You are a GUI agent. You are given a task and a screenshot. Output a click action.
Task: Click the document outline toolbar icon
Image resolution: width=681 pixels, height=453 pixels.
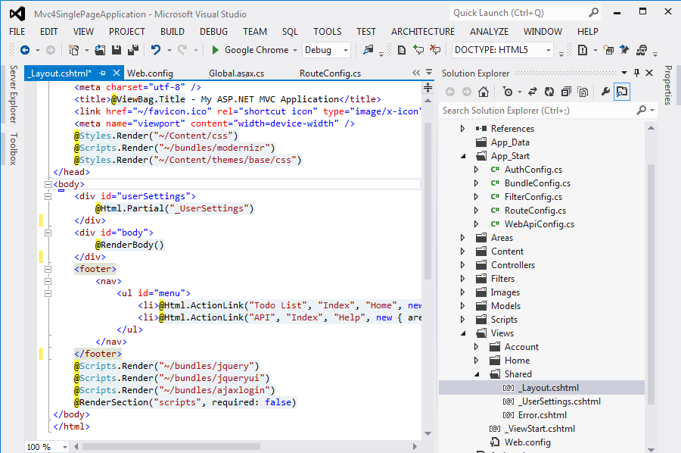(x=402, y=50)
